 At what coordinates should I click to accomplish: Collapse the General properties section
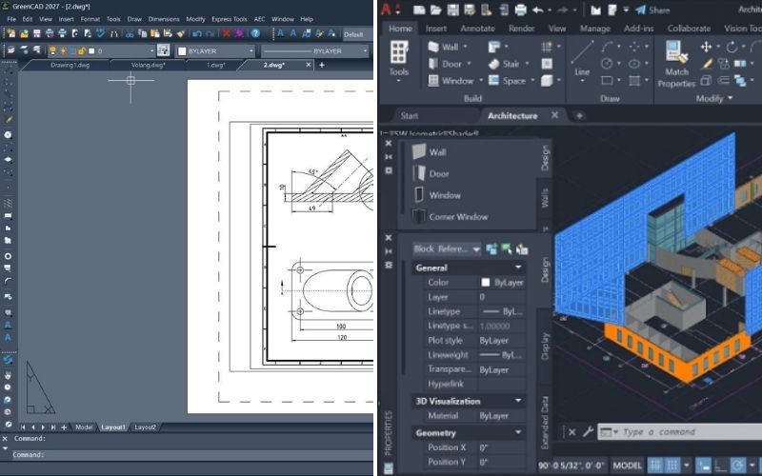pos(518,268)
